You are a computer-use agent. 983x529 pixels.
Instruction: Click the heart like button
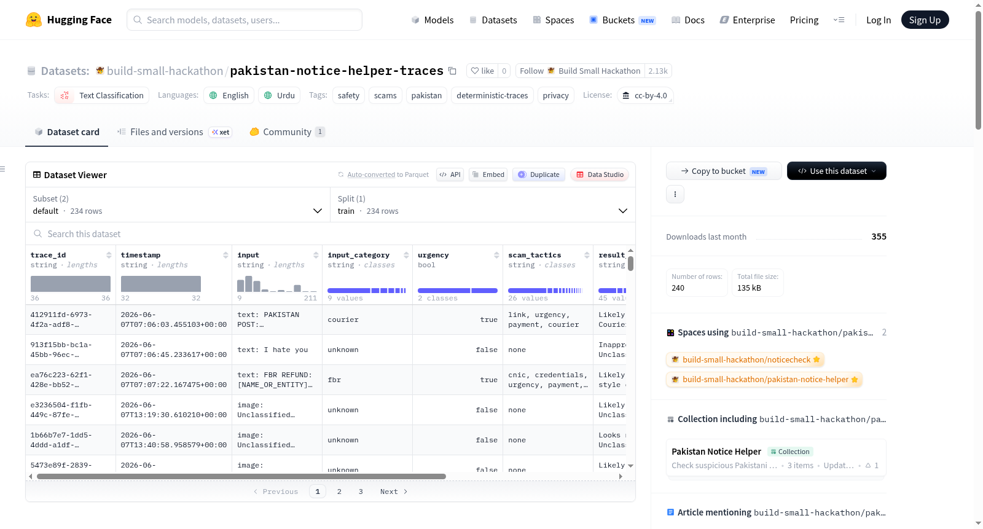pyautogui.click(x=482, y=71)
